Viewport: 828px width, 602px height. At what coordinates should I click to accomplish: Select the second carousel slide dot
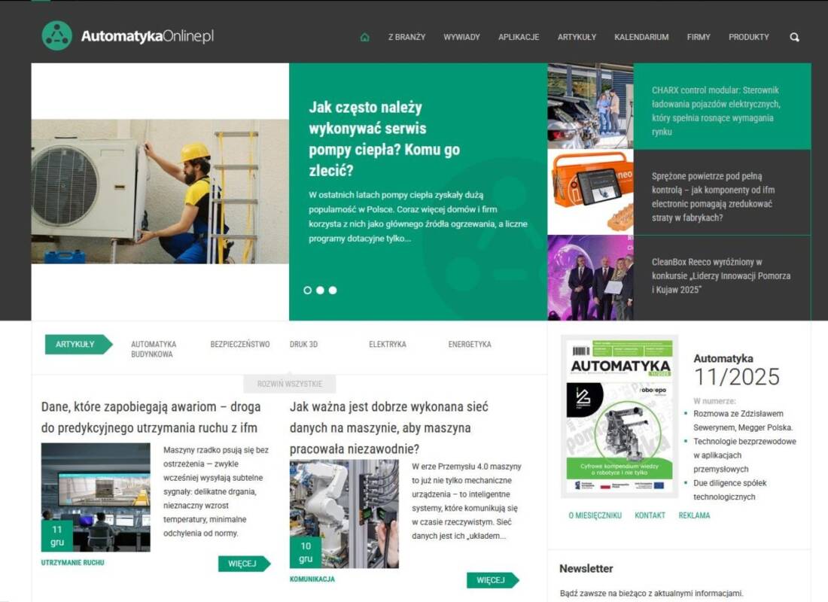click(x=320, y=290)
